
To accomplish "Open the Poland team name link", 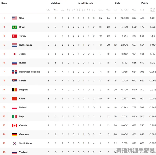I will point(23,108).
